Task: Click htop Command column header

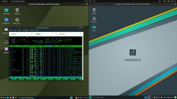Action: pyautogui.click(x=68, y=46)
